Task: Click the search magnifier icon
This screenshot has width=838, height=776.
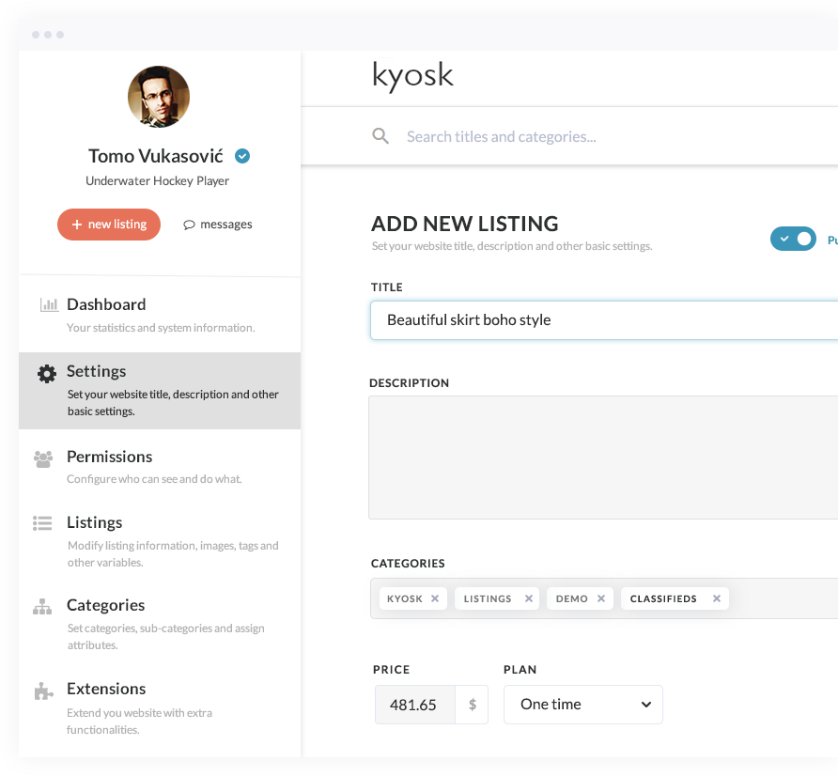Action: coord(380,136)
